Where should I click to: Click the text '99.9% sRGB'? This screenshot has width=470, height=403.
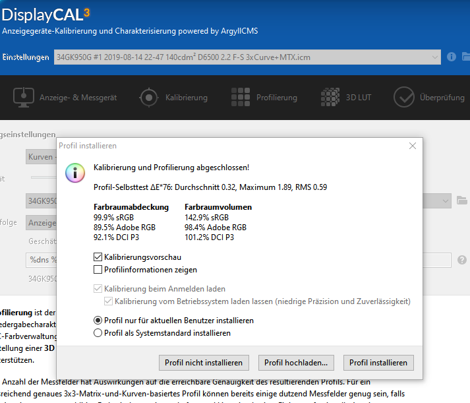[x=113, y=218]
